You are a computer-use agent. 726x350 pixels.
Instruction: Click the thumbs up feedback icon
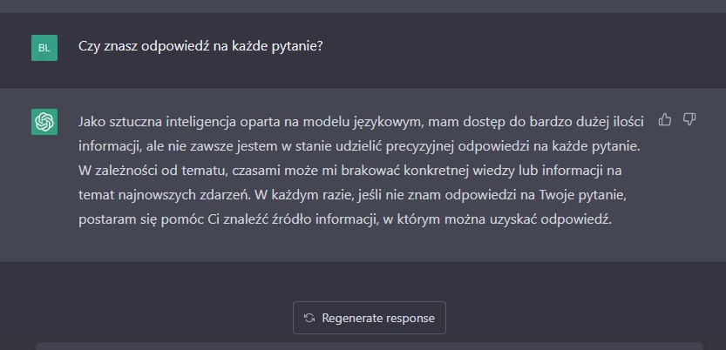[665, 119]
